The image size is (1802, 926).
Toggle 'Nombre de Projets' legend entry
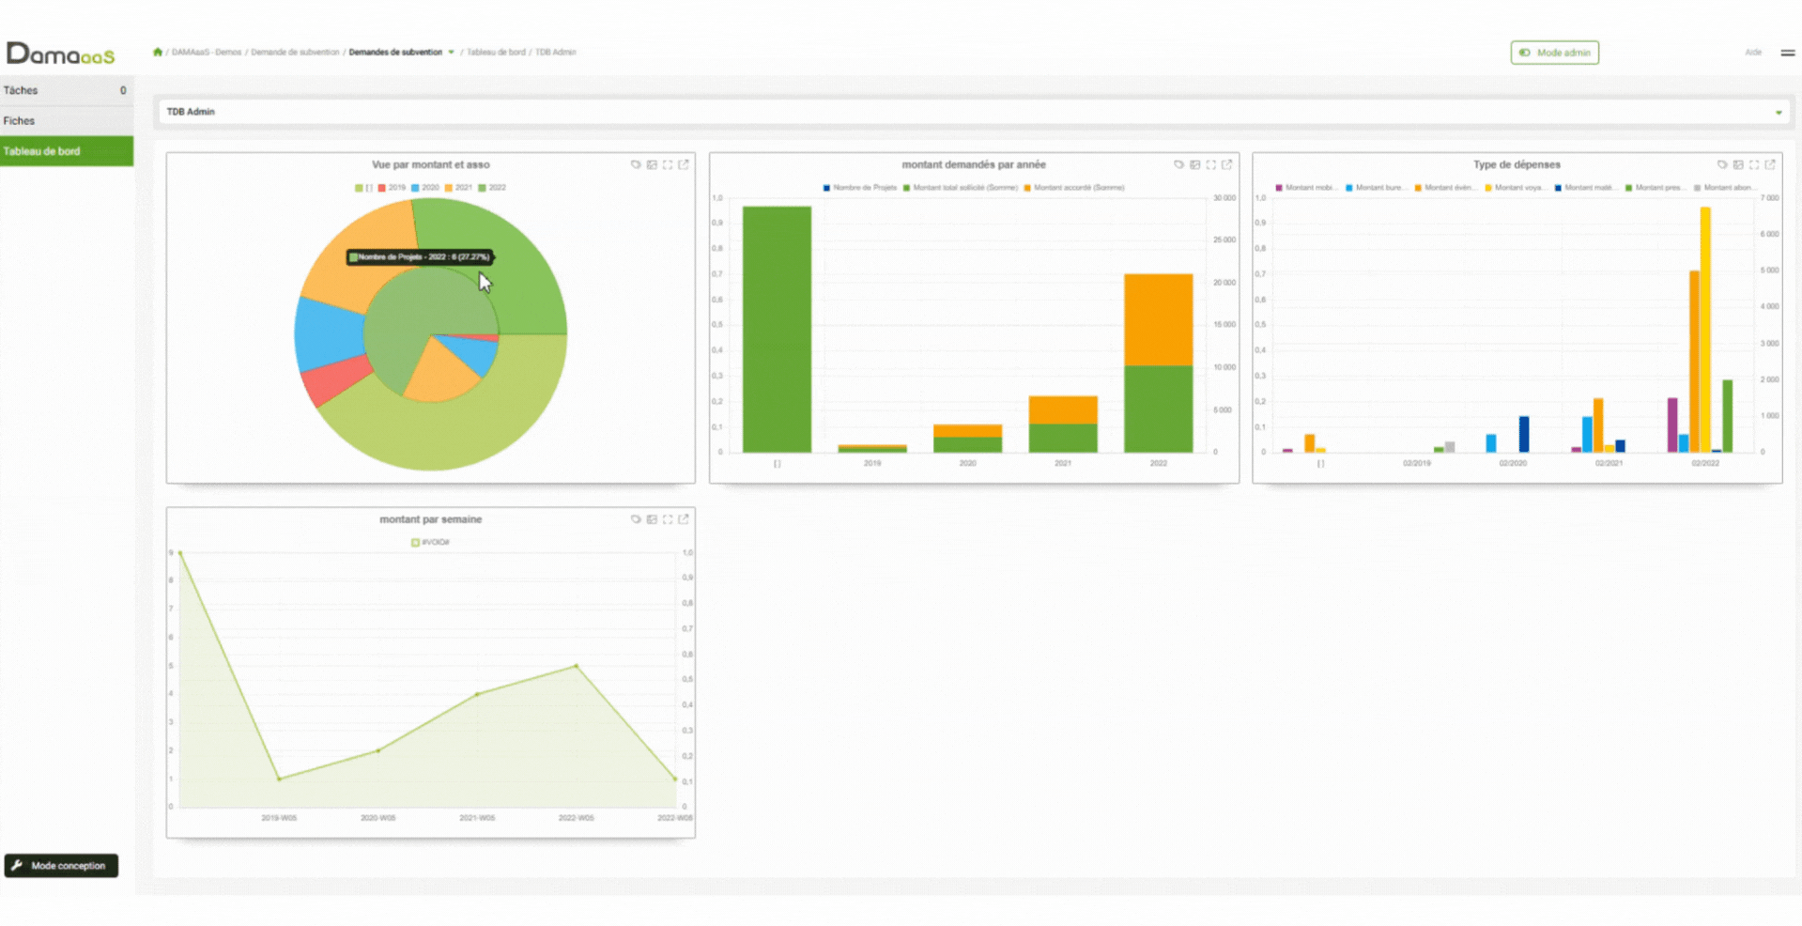859,188
